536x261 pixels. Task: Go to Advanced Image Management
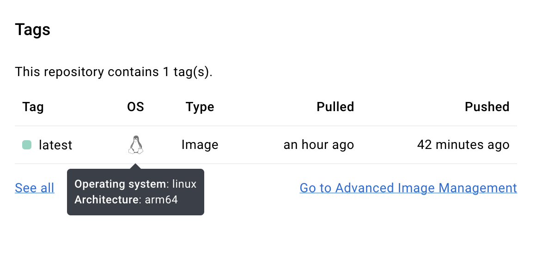[408, 188]
